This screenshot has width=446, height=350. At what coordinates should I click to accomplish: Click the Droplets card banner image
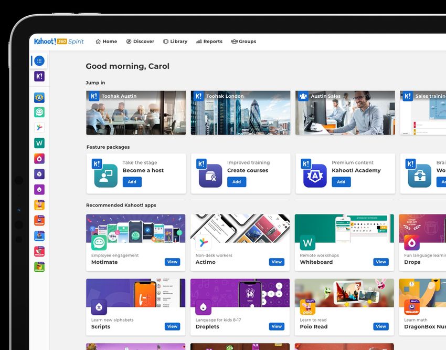click(x=240, y=293)
